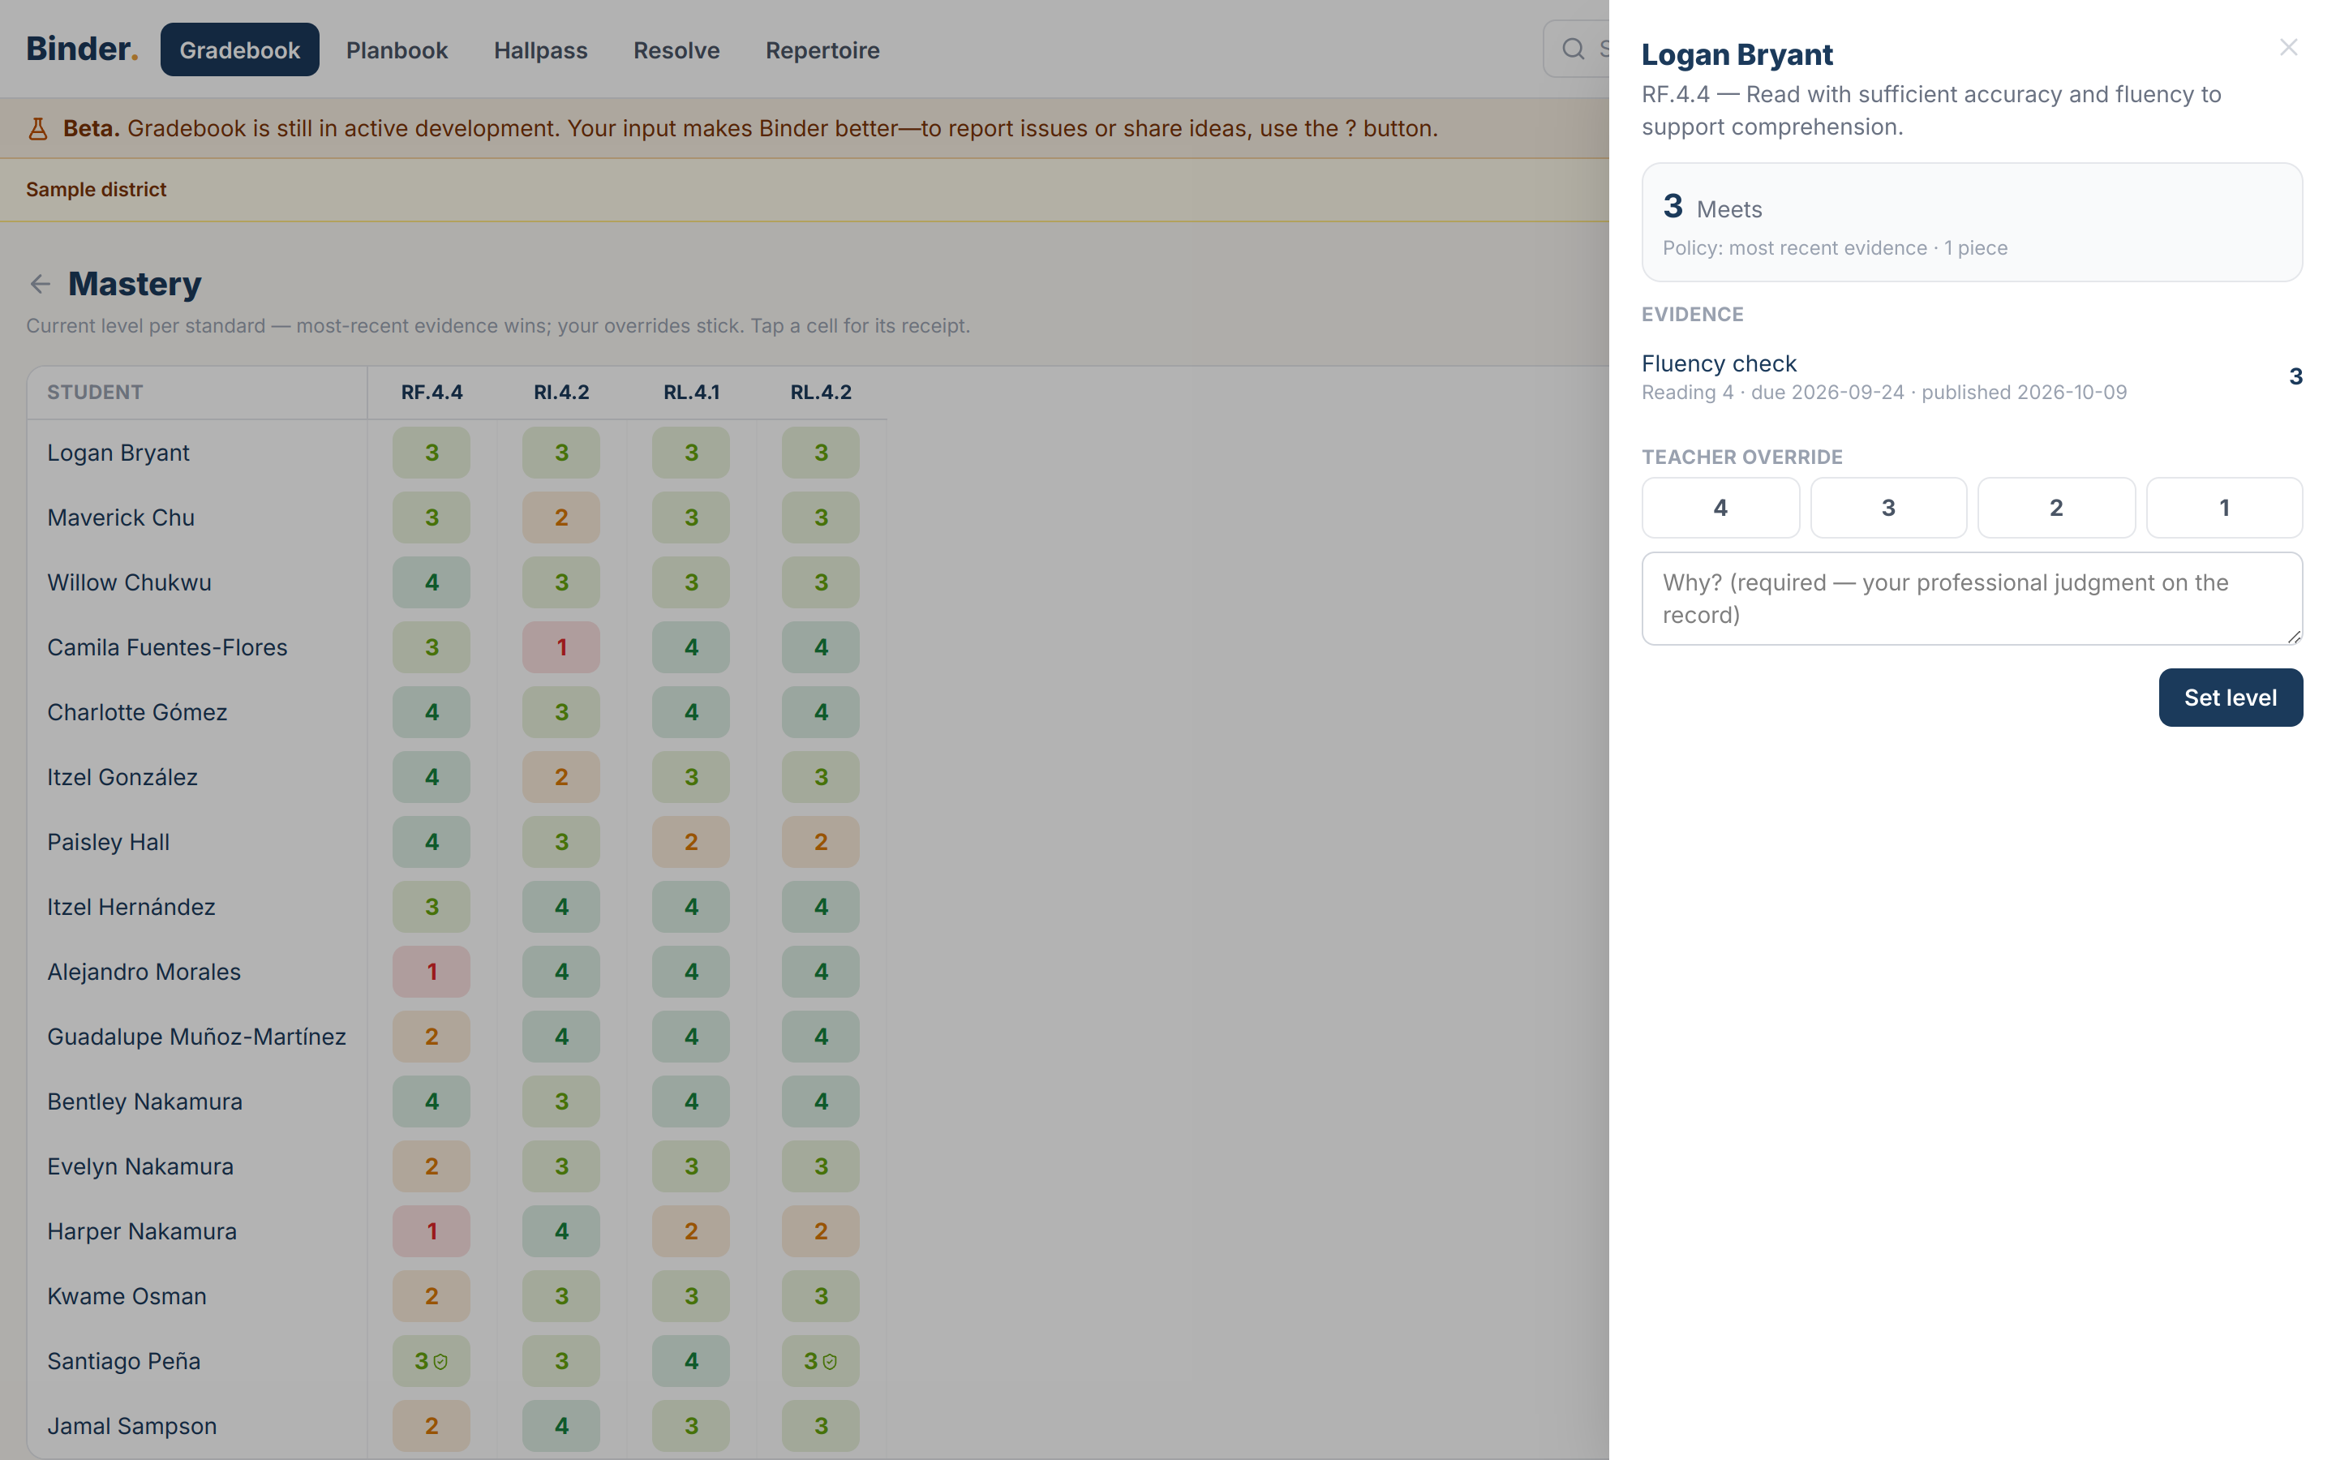Click student name Charlotte Gómez
Viewport: 2336px width, 1460px height.
pos(137,711)
